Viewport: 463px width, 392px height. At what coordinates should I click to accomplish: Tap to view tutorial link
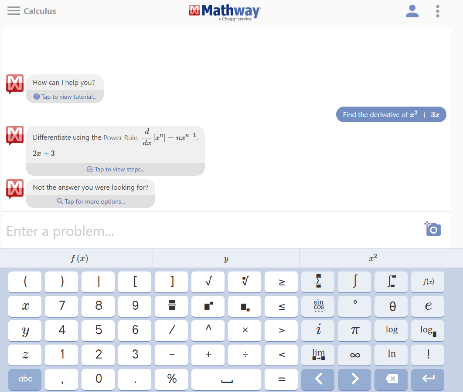tap(65, 97)
